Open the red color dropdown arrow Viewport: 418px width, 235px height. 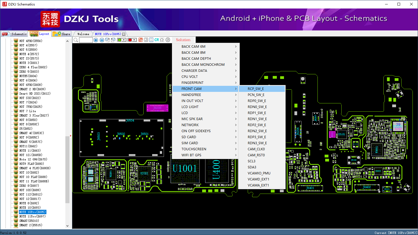(135, 40)
